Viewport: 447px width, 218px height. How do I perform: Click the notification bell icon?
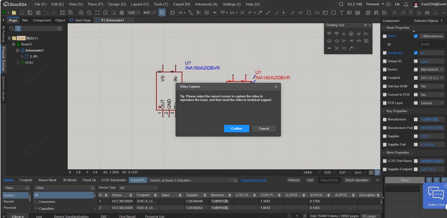(406, 4)
